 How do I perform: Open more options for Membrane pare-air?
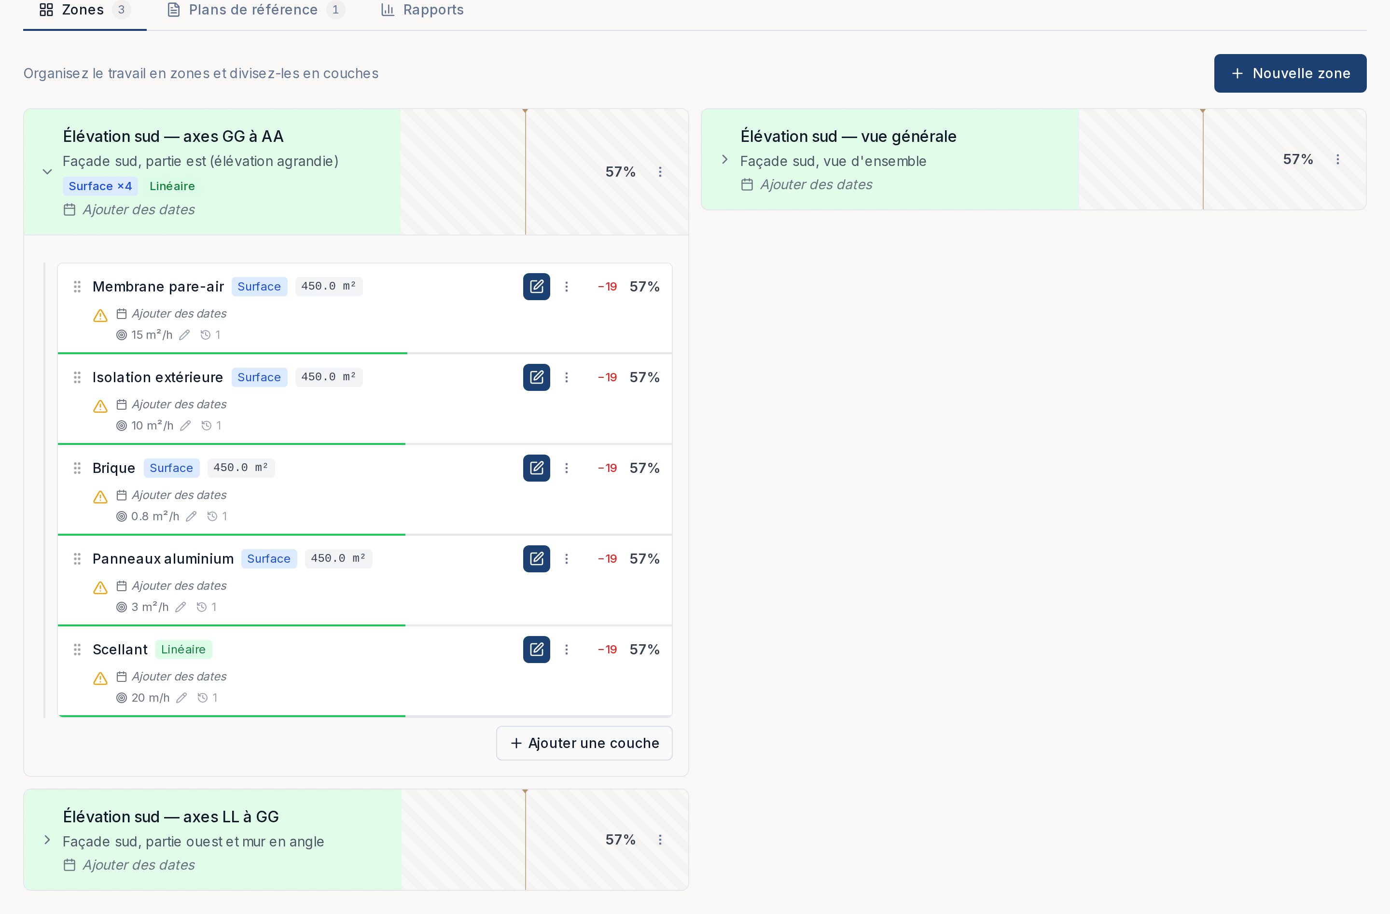pyautogui.click(x=567, y=286)
